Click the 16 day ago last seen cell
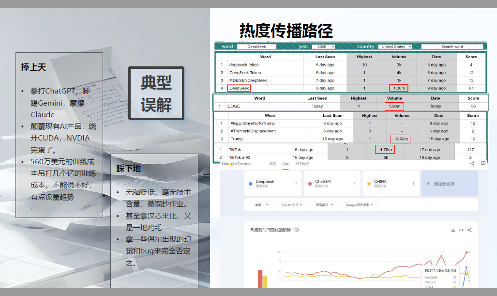 303,150
